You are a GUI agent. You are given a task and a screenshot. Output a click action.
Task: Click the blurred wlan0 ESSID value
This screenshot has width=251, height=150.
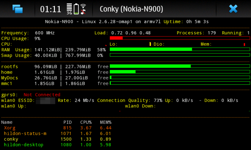click(x=45, y=100)
